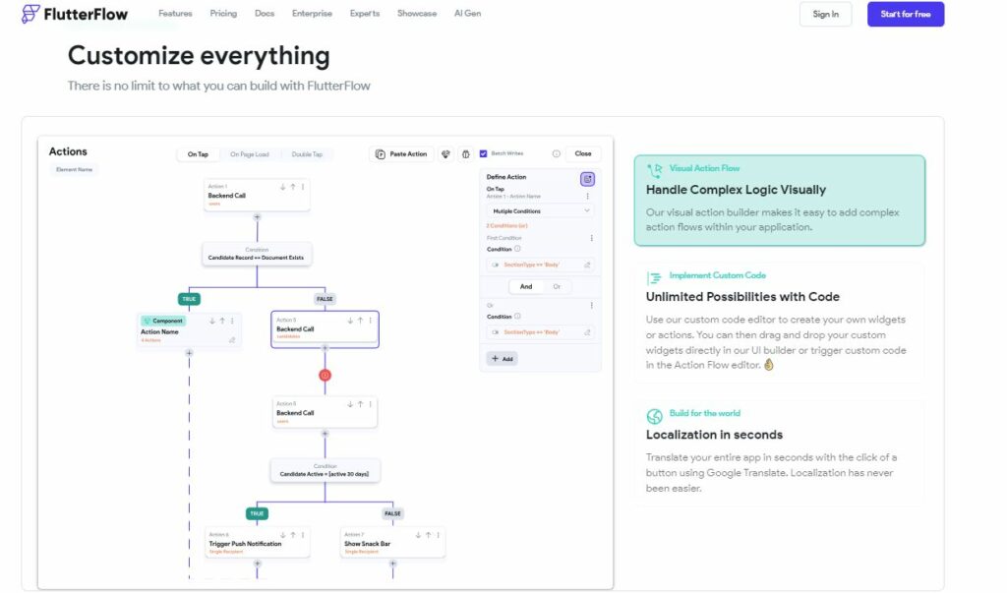Image resolution: width=1007 pixels, height=593 pixels.
Task: Click the TRUE badge above Trigger Push Notification
Action: tap(257, 513)
